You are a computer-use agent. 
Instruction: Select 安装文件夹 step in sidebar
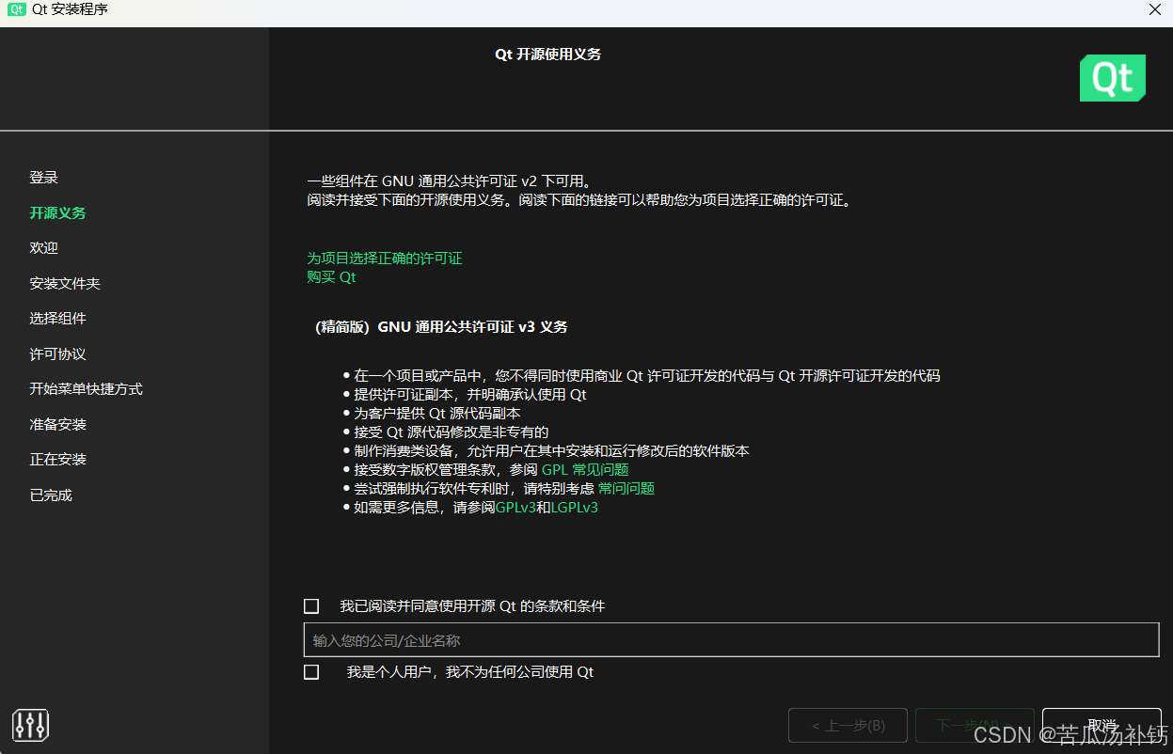65,283
